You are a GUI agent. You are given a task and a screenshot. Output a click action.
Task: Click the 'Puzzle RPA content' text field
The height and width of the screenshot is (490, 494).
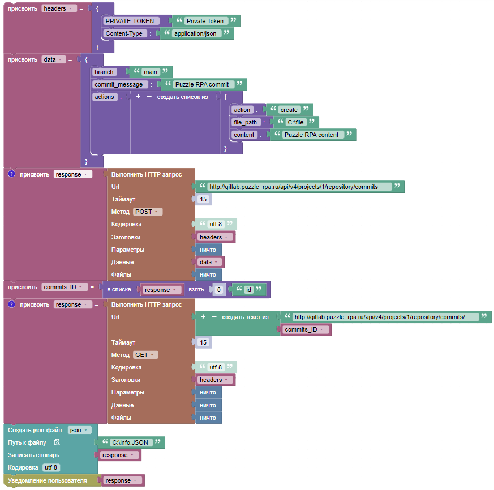point(311,135)
